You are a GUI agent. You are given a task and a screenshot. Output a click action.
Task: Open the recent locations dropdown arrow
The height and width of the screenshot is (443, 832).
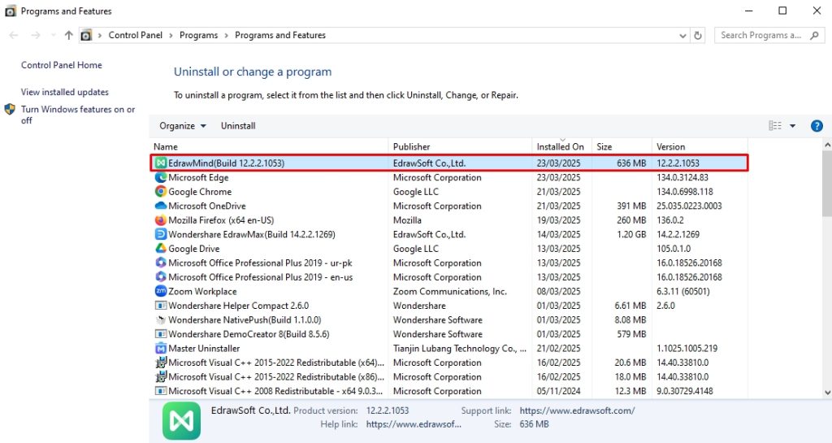pyautogui.click(x=53, y=36)
